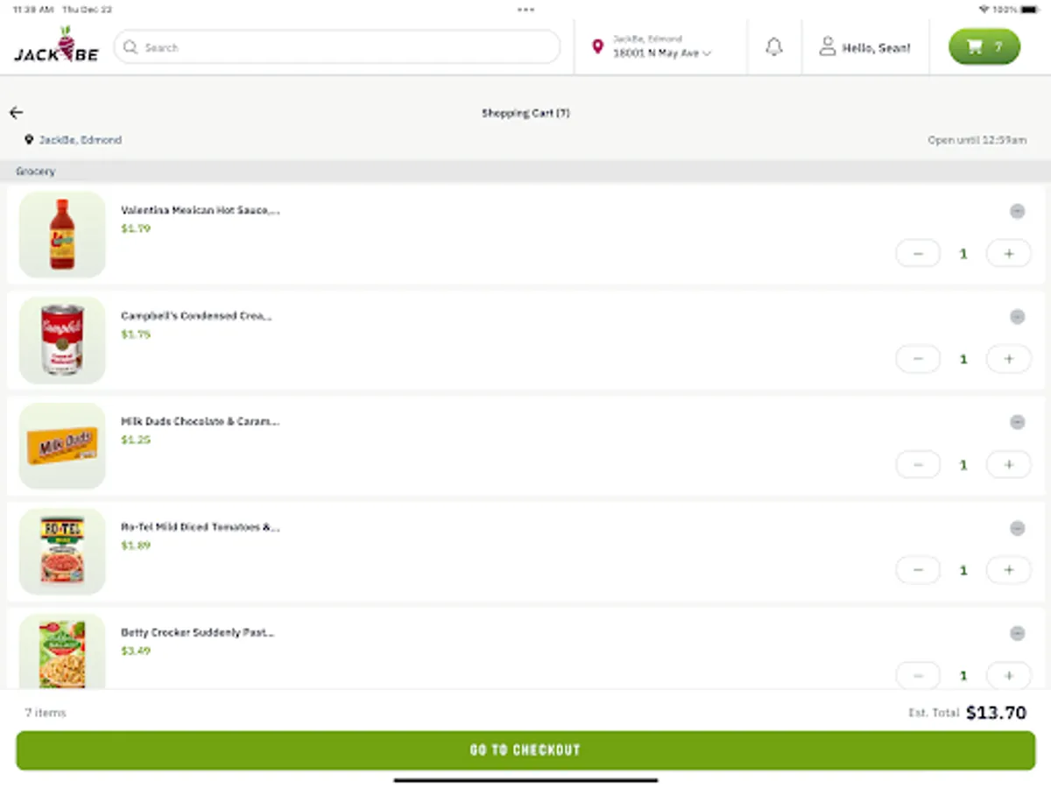Open Ro-Tel can product image
This screenshot has width=1051, height=788.
(x=62, y=552)
